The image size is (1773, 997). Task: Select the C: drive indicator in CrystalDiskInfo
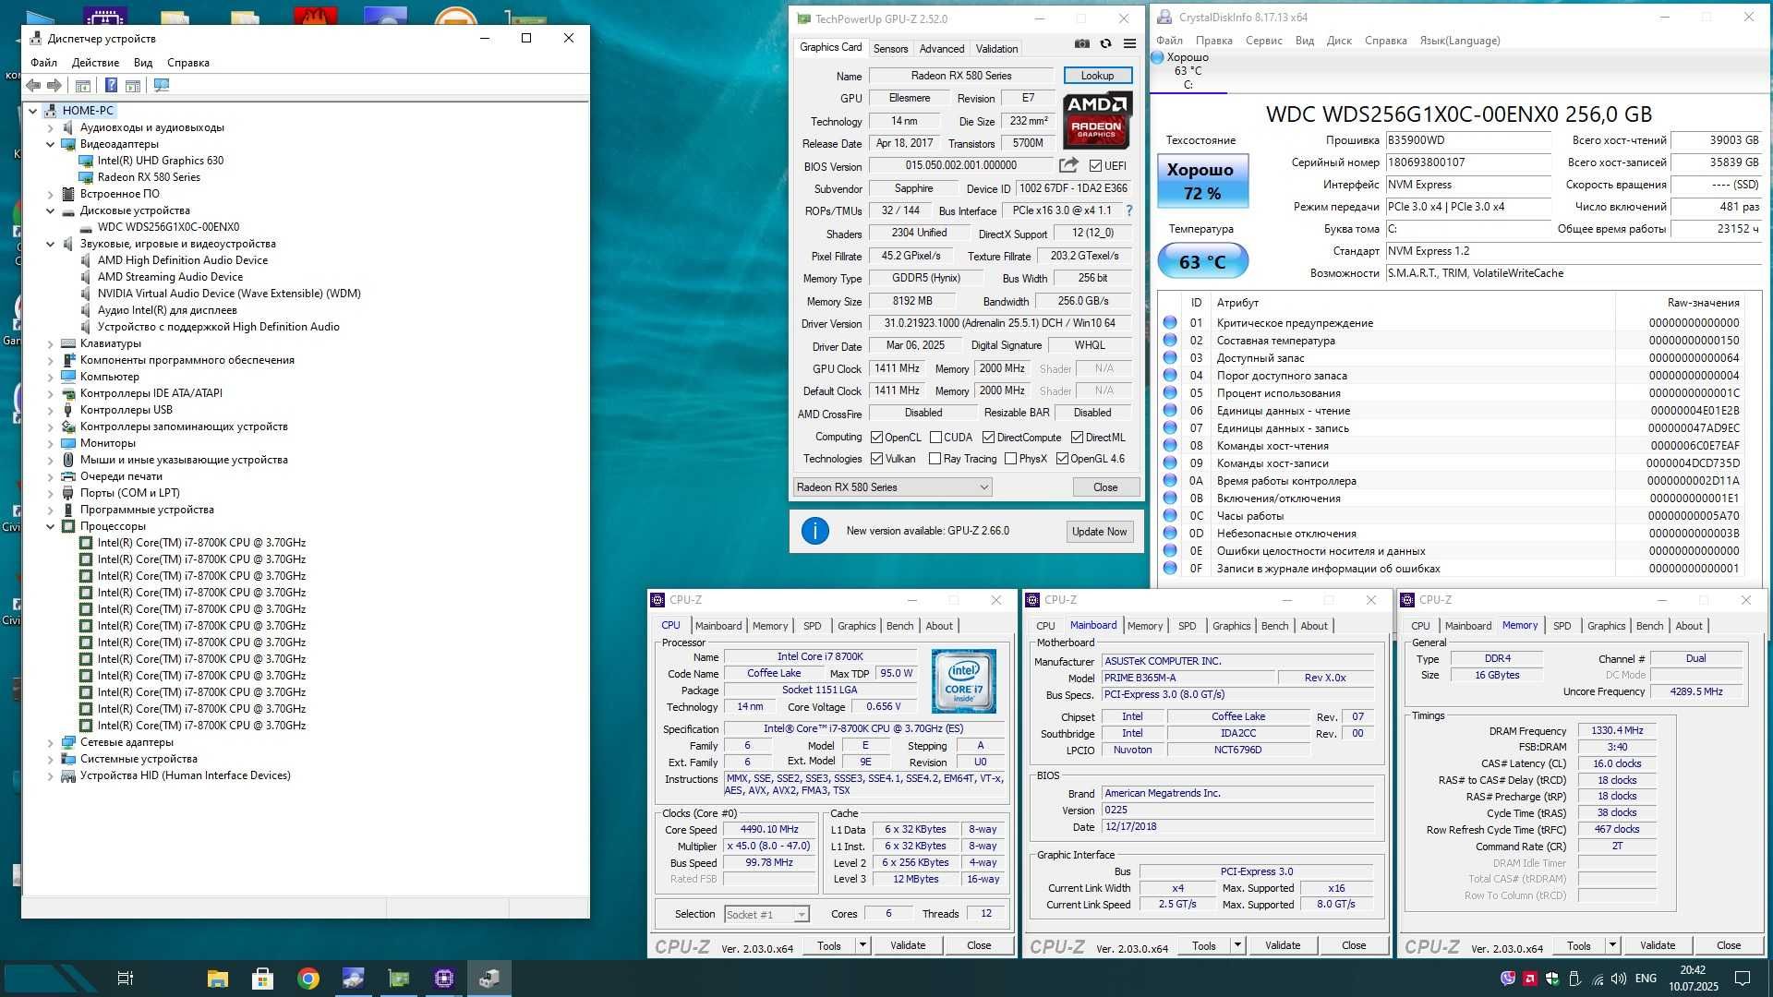click(1188, 71)
